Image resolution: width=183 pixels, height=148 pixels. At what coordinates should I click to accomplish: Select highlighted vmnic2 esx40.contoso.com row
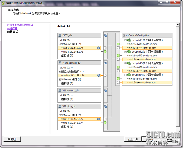click(x=147, y=71)
